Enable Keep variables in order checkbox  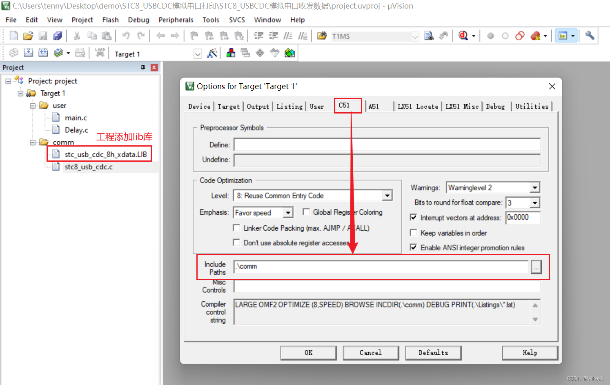[x=413, y=233]
